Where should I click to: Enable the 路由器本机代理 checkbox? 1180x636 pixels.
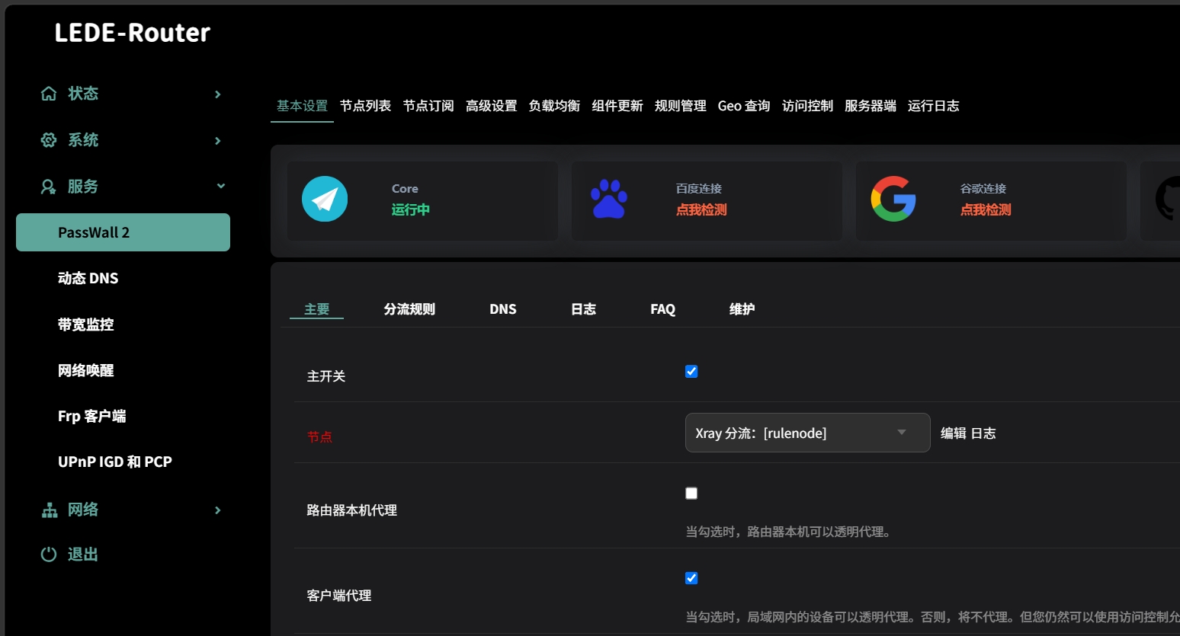[691, 494]
